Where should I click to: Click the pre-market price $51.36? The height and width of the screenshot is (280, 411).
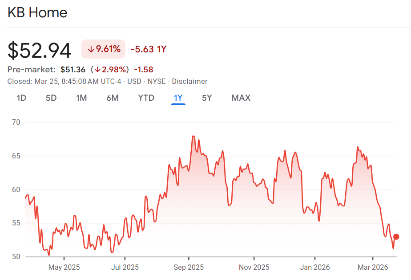73,70
